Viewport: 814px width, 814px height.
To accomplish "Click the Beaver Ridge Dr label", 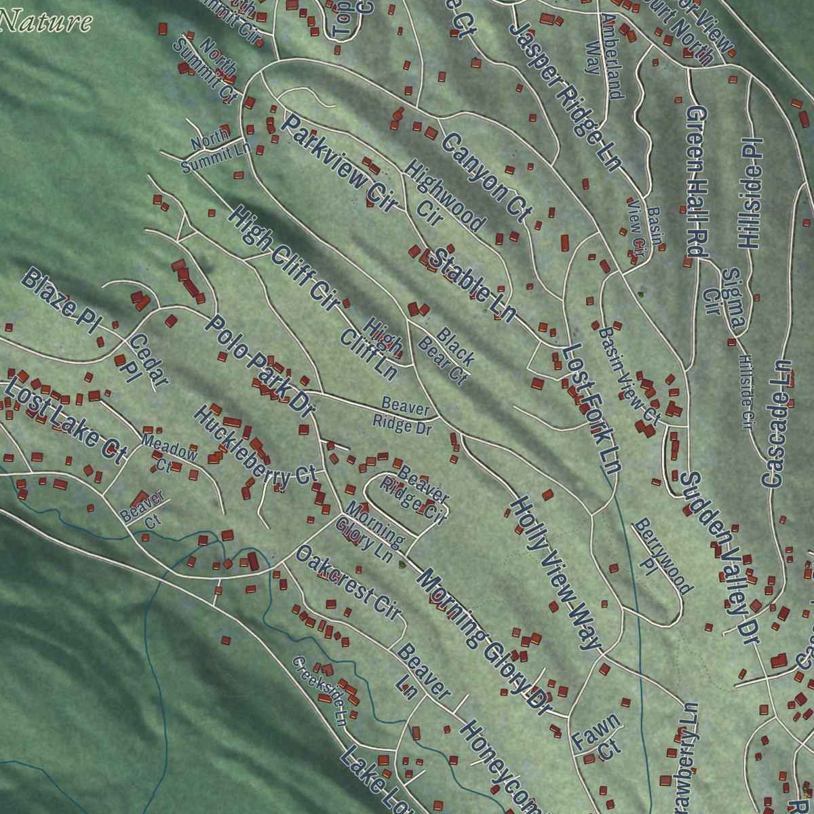I will click(x=403, y=416).
